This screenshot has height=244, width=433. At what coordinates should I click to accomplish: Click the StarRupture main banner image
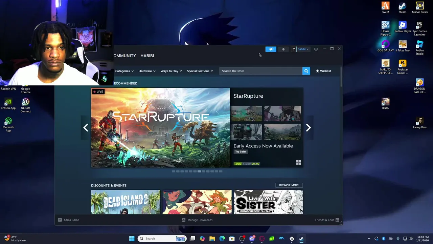coord(160,128)
